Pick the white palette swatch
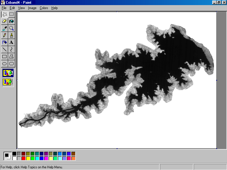227x170 pixels. [x=14, y=158]
